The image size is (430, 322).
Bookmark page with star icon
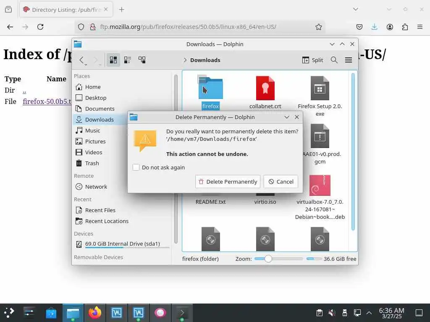point(318,27)
